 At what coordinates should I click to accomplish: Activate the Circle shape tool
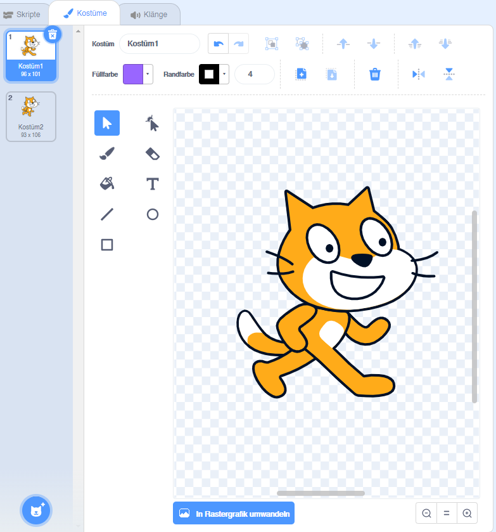coord(152,214)
